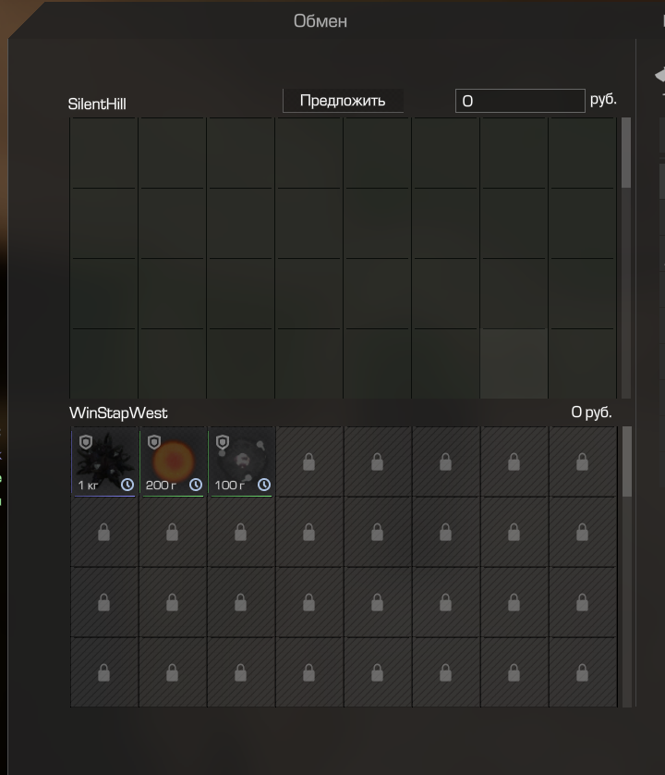Click the Предложить offer button
This screenshot has height=775, width=665.
pyautogui.click(x=343, y=101)
